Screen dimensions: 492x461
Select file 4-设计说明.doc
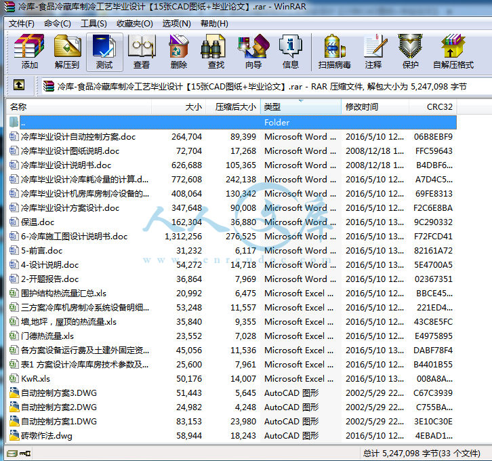[49, 265]
